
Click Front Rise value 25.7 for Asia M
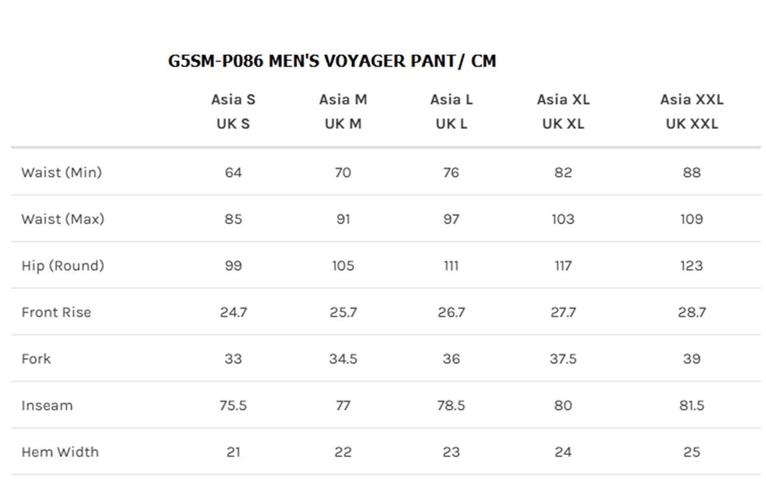tap(343, 312)
